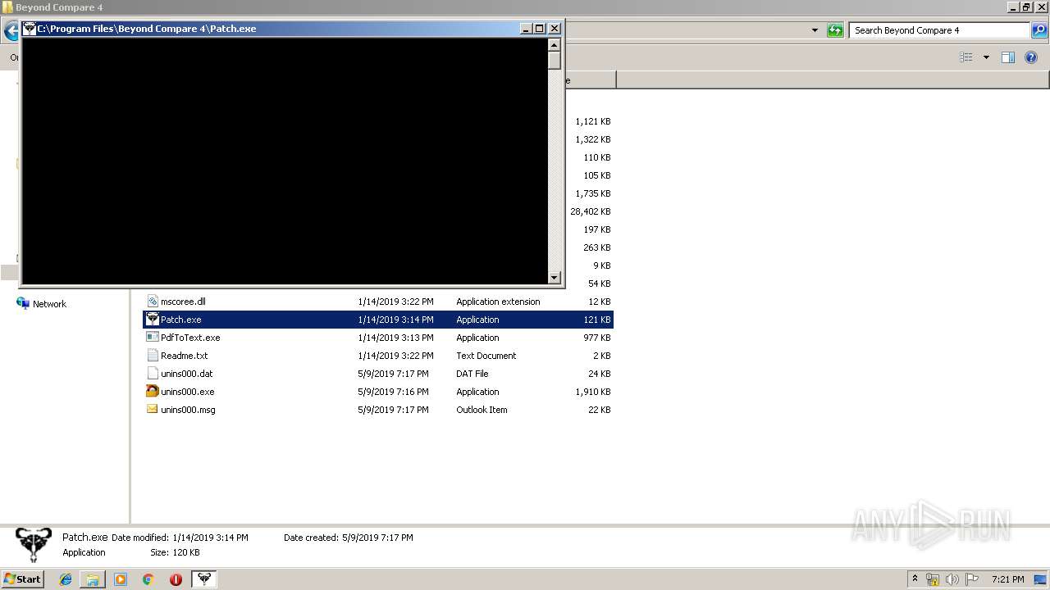Click the Windows Explorer taskbar icon
Screen dimensions: 1050x590
point(93,579)
